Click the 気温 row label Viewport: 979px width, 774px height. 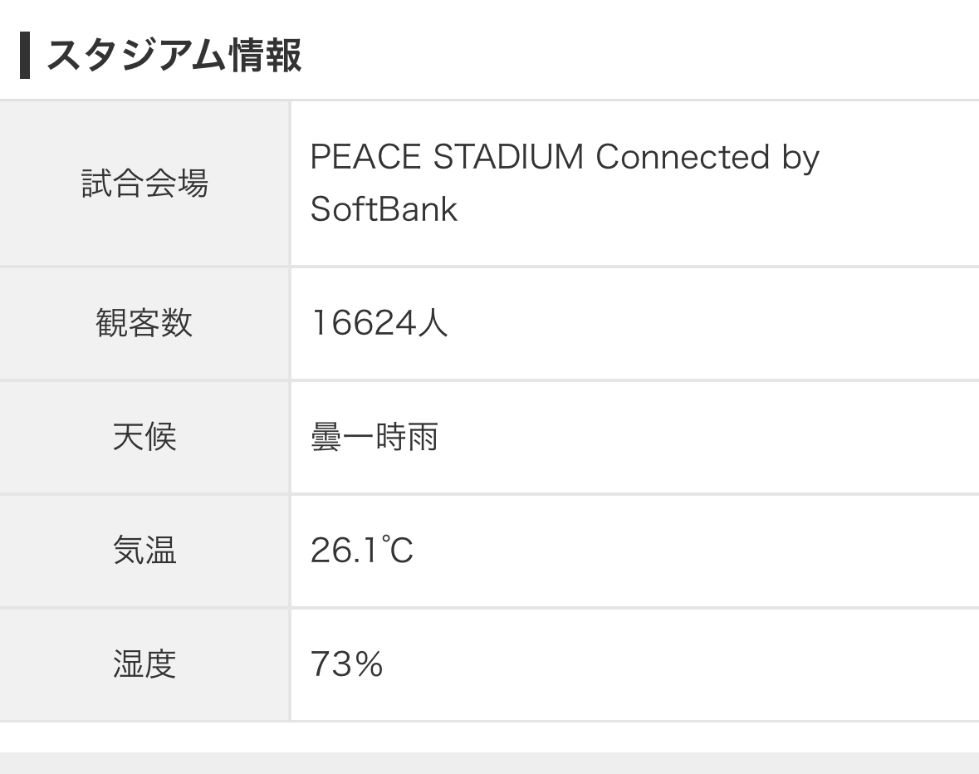pyautogui.click(x=144, y=550)
